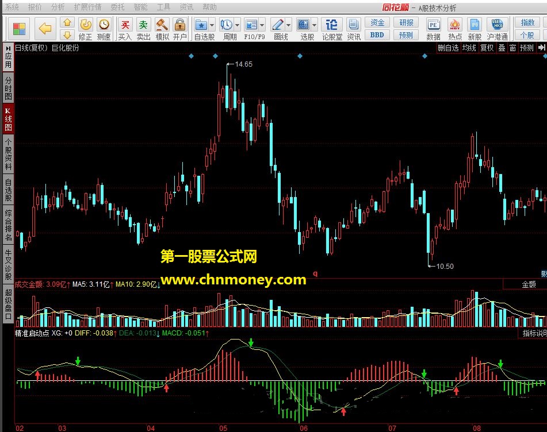This screenshot has height=432, width=547.
Task: Click the 个股 button
Action: pyautogui.click(x=527, y=35)
